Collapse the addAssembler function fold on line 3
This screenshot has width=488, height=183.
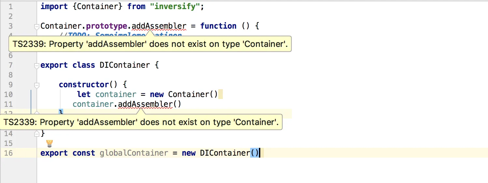click(37, 26)
